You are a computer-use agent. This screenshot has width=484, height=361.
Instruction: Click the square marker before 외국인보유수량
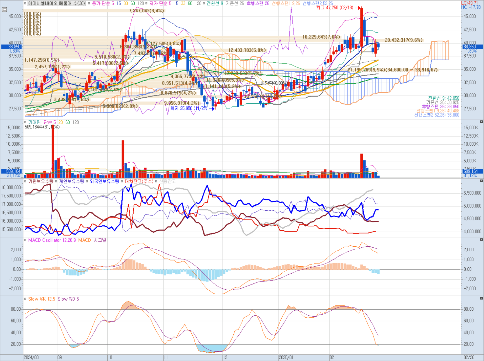pyautogui.click(x=87, y=181)
